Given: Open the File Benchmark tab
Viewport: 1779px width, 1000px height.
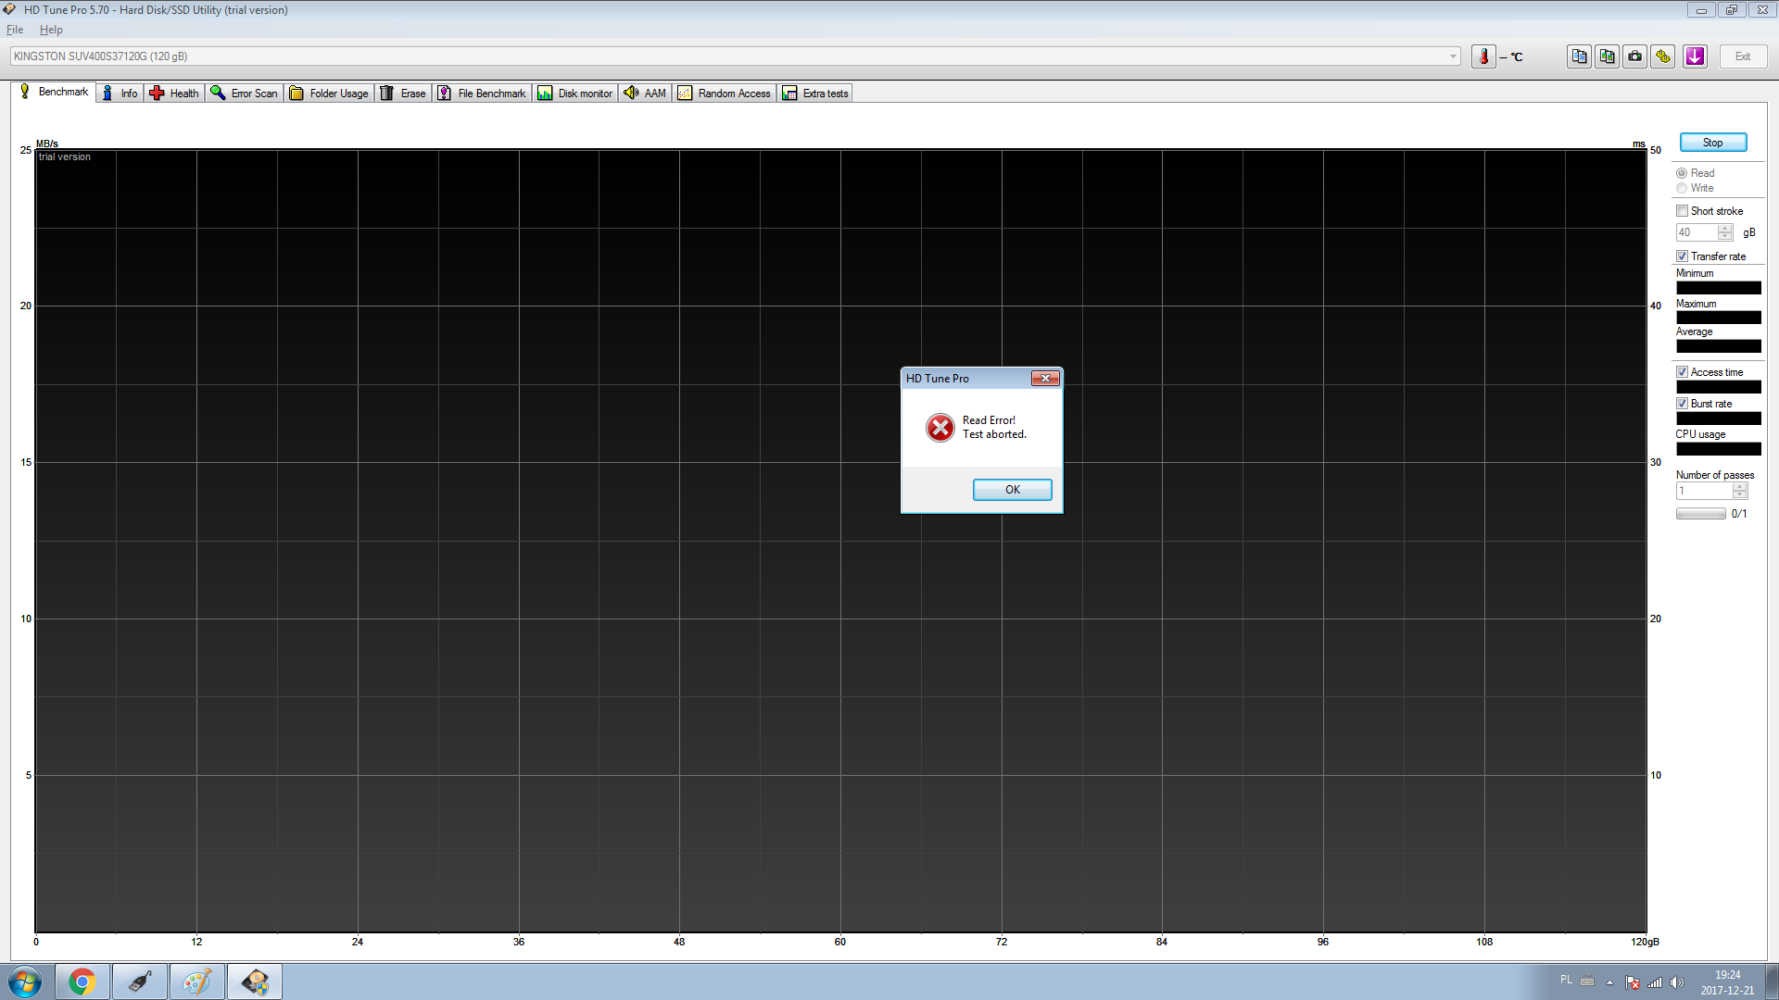Looking at the screenshot, I should [x=482, y=94].
